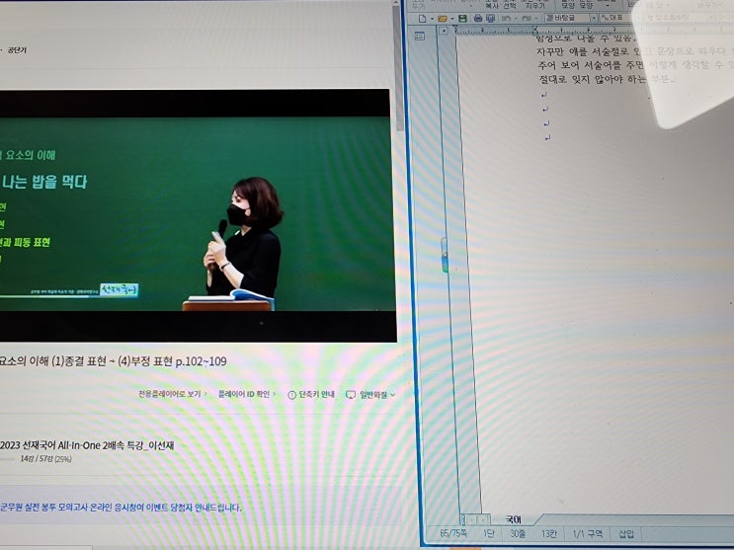Click previous tab arrow beside 국어 tab

(x=472, y=519)
